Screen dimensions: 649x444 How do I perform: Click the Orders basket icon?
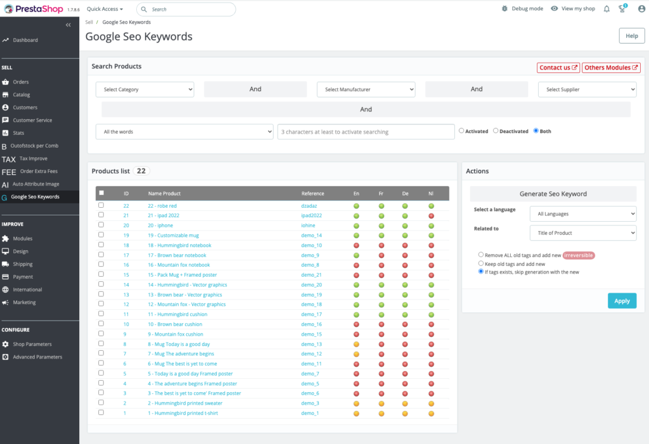point(5,82)
